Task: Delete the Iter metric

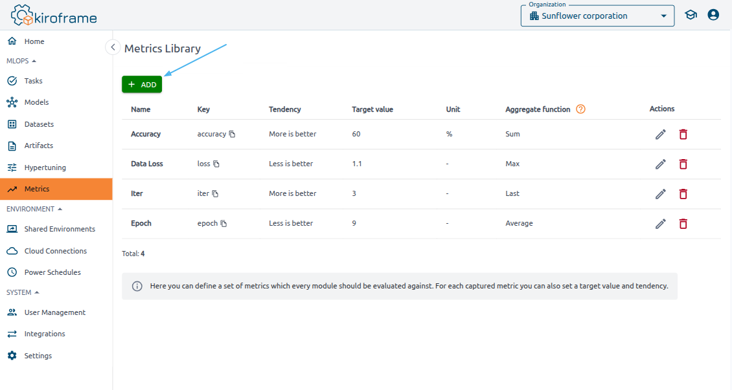Action: point(683,194)
